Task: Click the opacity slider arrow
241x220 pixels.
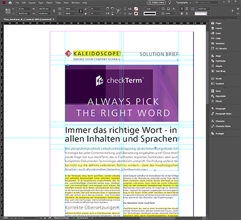Action: [x=176, y=14]
